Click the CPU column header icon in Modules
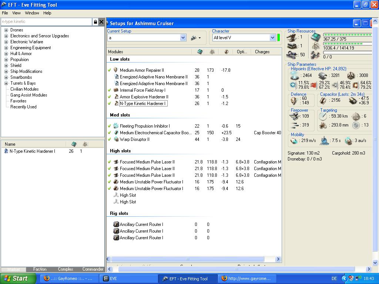The image size is (379, 284). (x=199, y=52)
